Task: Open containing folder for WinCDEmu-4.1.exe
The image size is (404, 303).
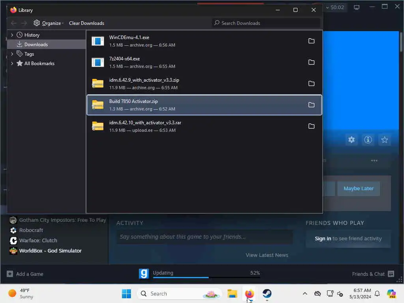Action: tap(311, 41)
